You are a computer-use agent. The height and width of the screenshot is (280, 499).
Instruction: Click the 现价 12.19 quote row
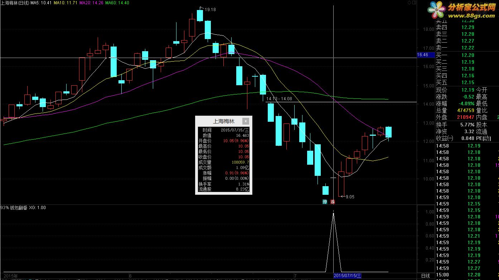(455, 90)
